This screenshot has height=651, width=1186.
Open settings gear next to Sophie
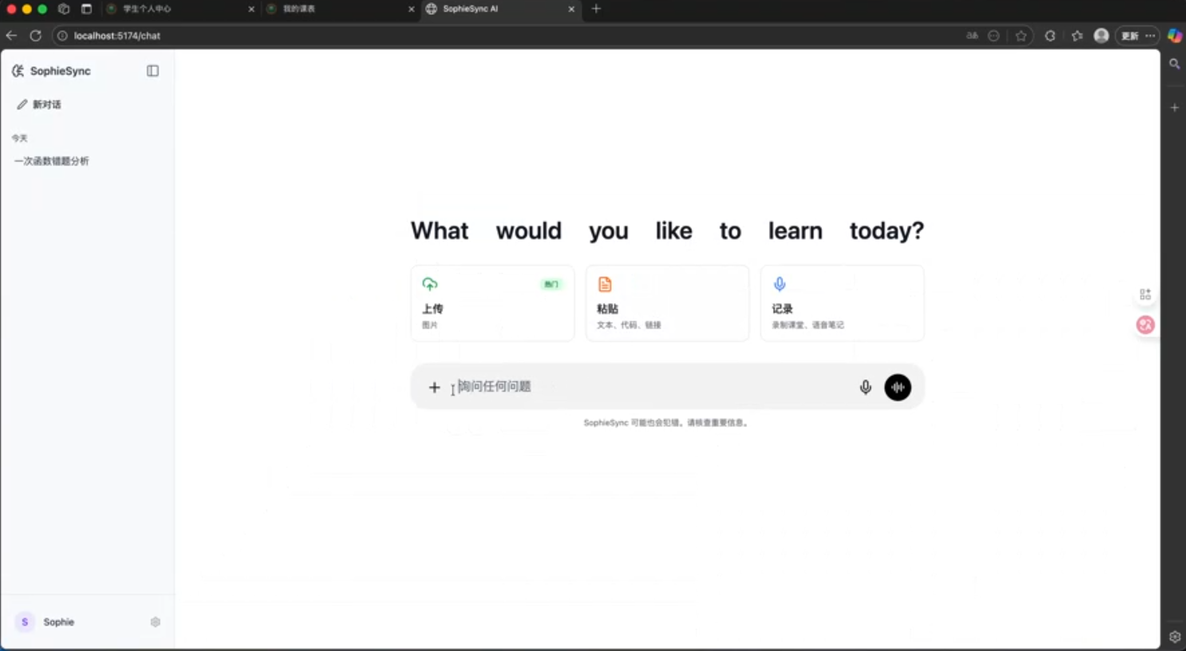[x=155, y=622]
